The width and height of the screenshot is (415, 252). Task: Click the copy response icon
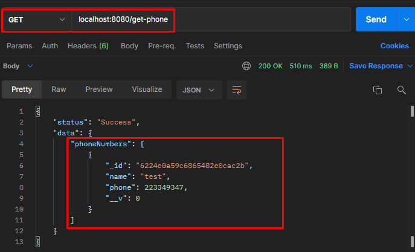[378, 90]
